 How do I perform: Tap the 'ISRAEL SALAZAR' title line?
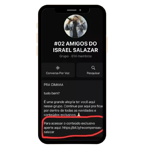pos(75,50)
